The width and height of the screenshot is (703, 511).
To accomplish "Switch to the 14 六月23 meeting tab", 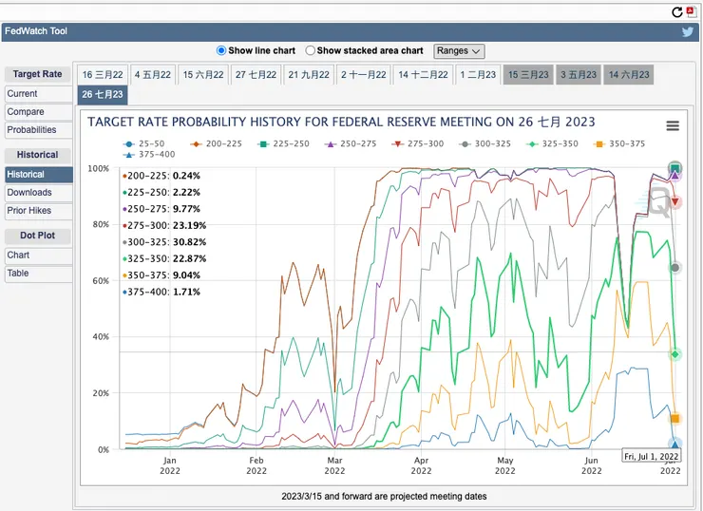I will pyautogui.click(x=629, y=75).
